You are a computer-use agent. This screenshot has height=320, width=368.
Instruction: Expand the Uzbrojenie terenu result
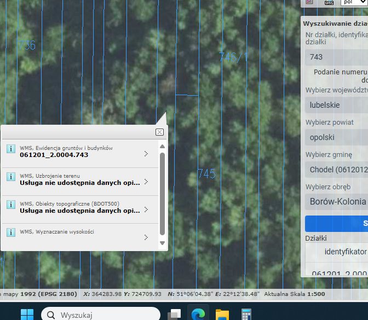[x=146, y=182]
